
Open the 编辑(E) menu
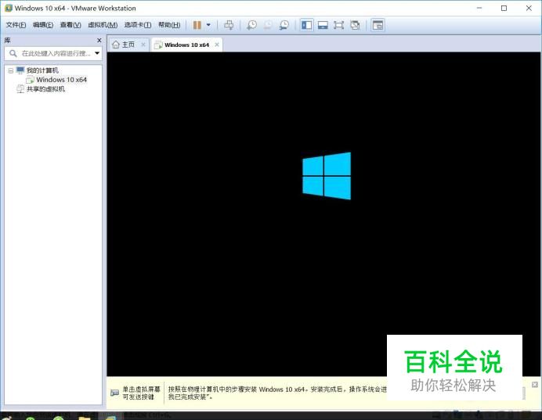coord(43,25)
